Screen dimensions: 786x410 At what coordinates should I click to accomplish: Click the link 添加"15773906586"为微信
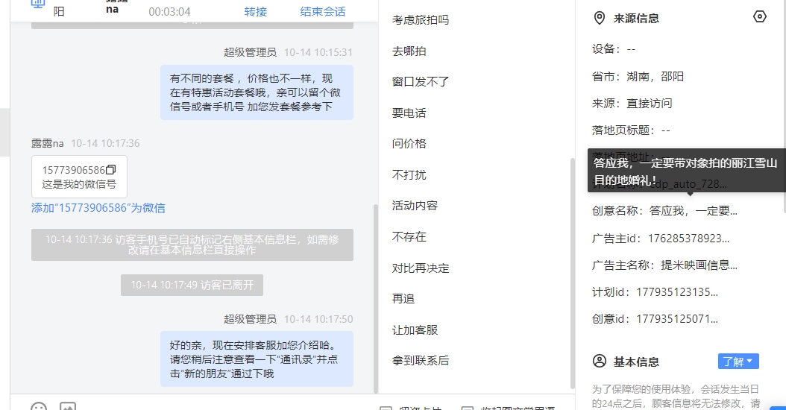click(x=98, y=207)
